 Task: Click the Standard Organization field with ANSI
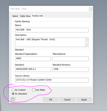33,59
